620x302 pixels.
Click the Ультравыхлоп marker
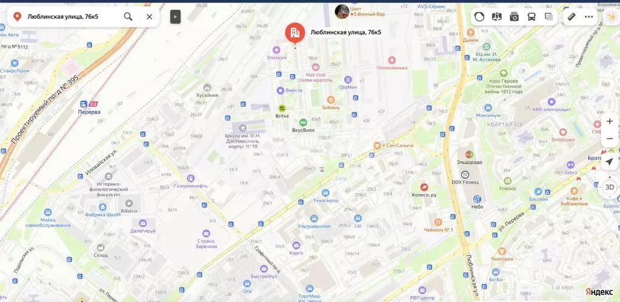pos(314,218)
